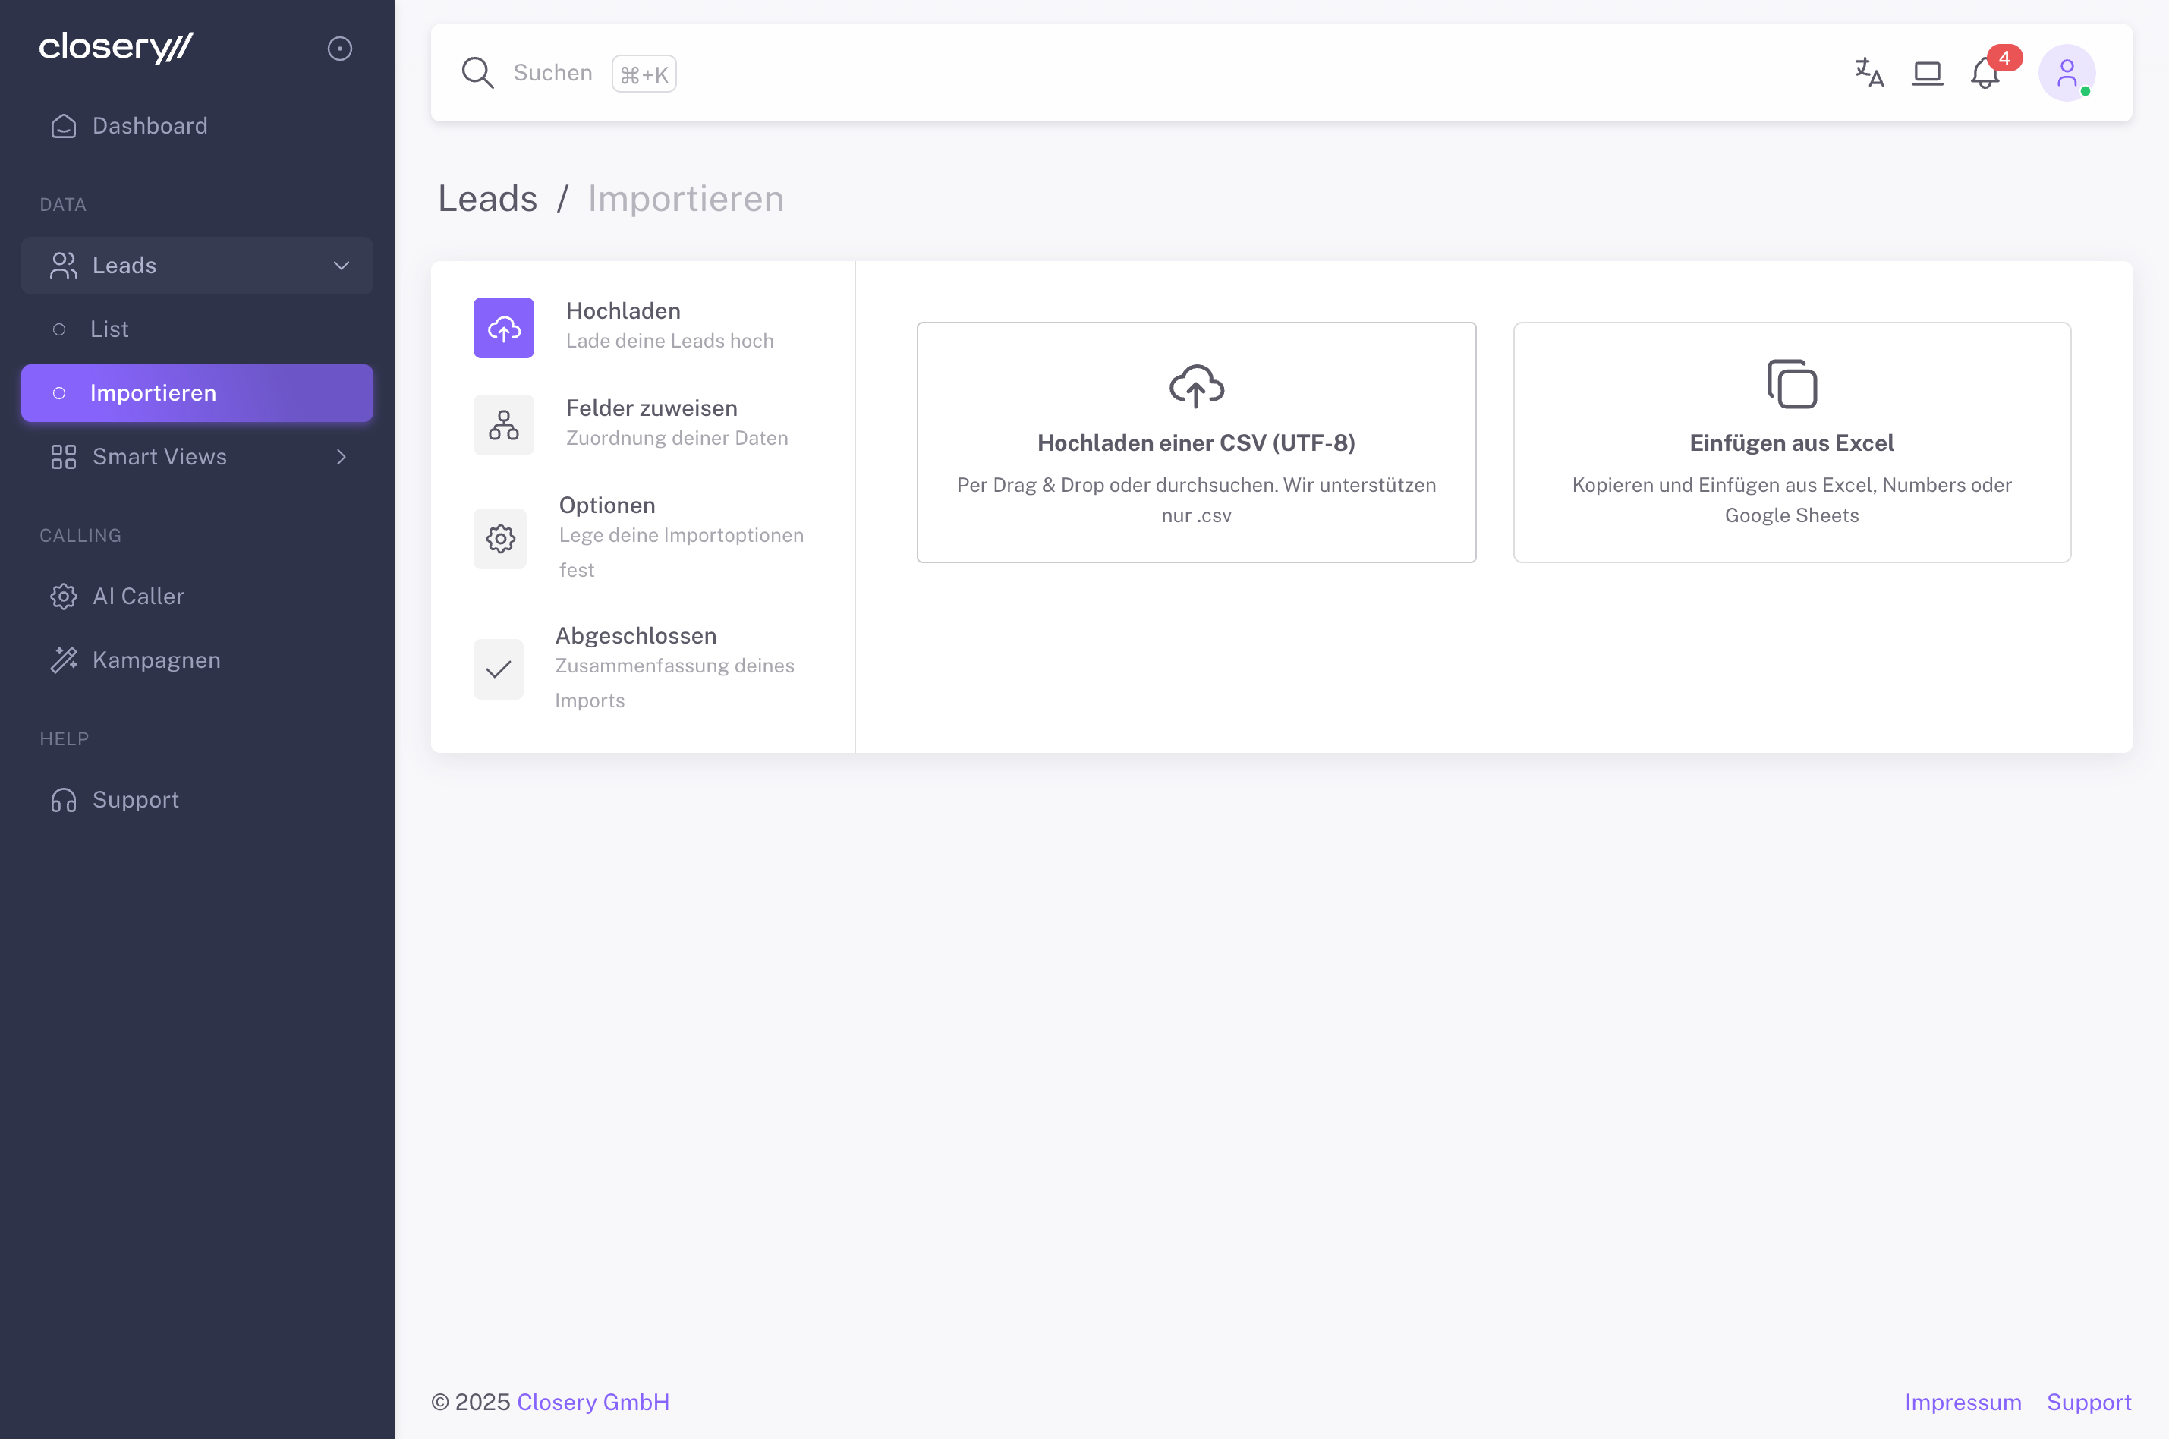Click the Felder zuweisen hierarchy icon
The image size is (2169, 1439).
click(503, 425)
